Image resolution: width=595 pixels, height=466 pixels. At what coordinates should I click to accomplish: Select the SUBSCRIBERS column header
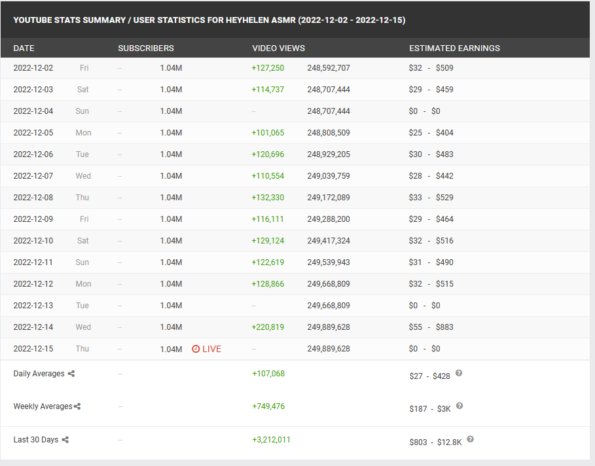coord(146,48)
